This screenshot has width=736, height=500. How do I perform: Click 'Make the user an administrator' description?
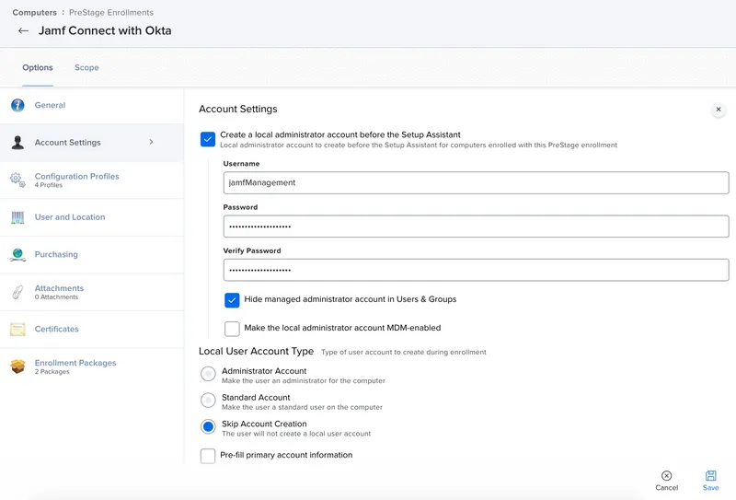304,381
